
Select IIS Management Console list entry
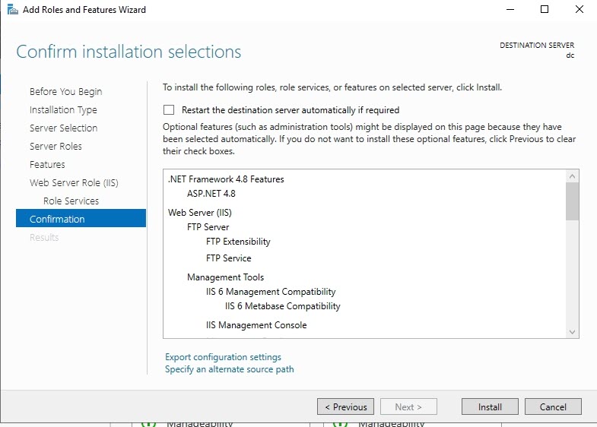point(256,325)
